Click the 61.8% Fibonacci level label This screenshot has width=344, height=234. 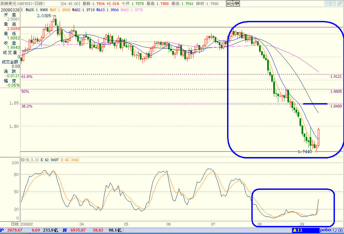(x=27, y=77)
